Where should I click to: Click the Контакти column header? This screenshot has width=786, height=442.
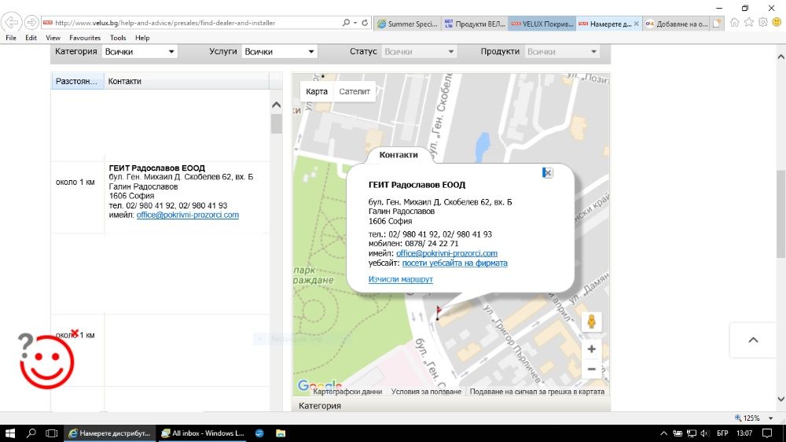point(186,81)
